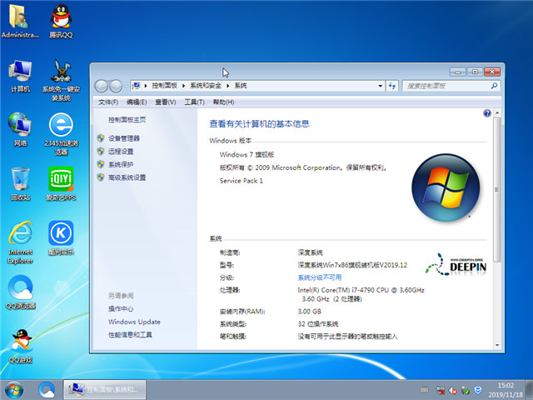
Task: Click the blue shield tray icon
Action: (x=478, y=390)
